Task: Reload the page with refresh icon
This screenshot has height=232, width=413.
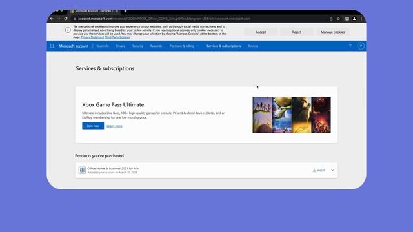Action: (66, 19)
